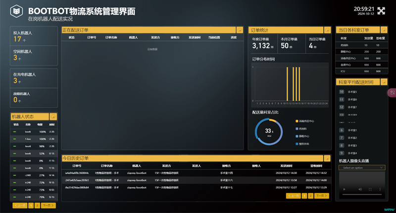Click the 33% ICU donut chart
396x213 pixels.
[269, 132]
